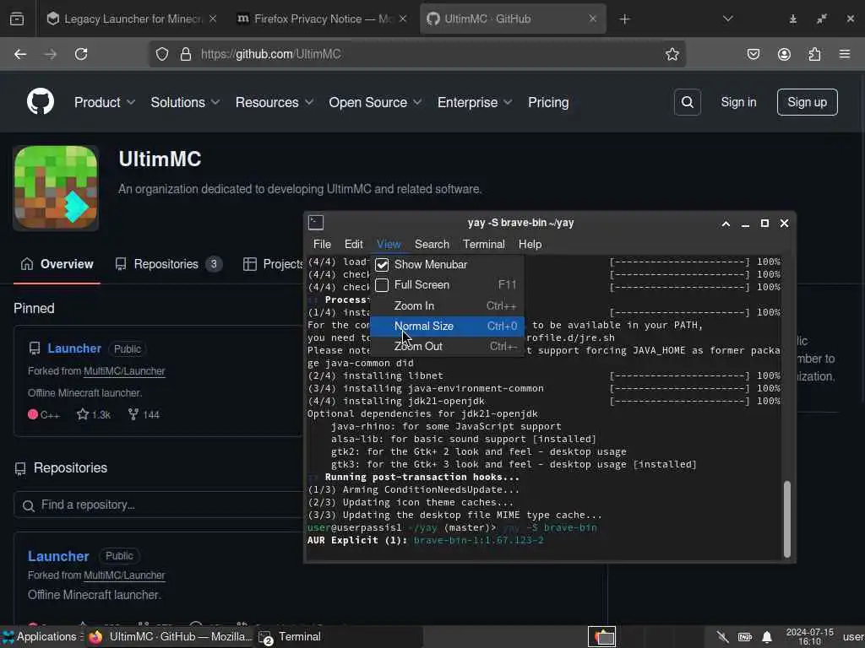Screen dimensions: 865x648
Task: Open the Launcher link in the Repositories list
Action: [58, 557]
